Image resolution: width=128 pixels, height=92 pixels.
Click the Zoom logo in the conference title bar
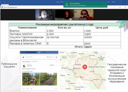[2, 7]
